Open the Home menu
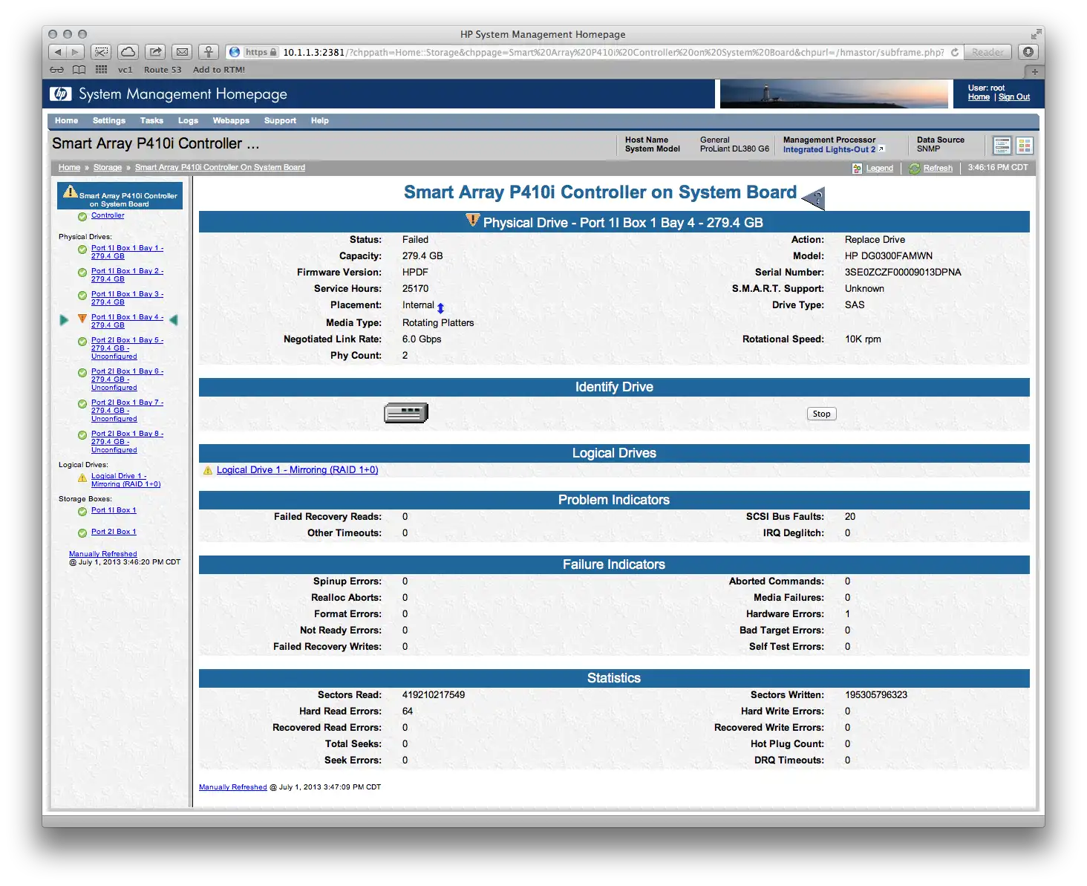The width and height of the screenshot is (1087, 886). click(66, 120)
